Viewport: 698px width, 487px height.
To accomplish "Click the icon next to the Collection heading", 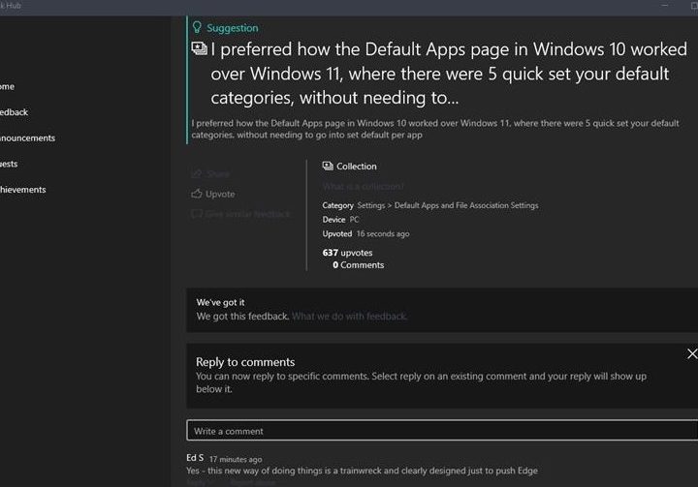I will tap(328, 166).
